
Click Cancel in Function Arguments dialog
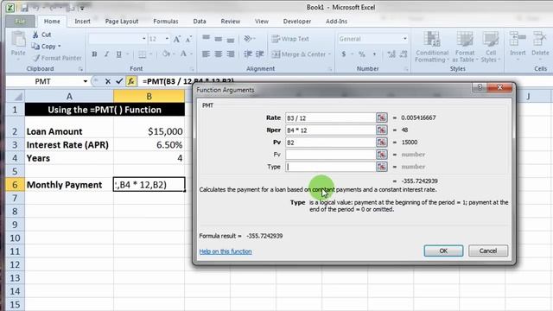(x=488, y=251)
